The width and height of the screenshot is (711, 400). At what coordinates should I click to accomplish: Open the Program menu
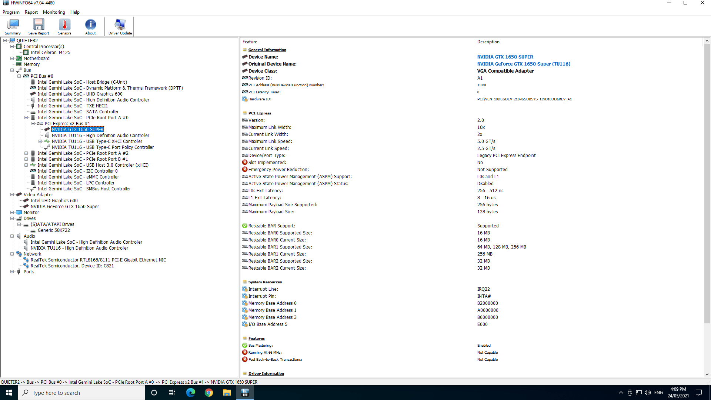point(11,12)
